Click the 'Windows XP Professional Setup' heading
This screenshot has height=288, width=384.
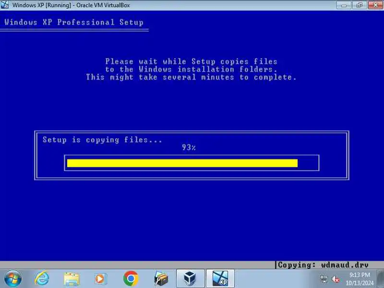(74, 22)
